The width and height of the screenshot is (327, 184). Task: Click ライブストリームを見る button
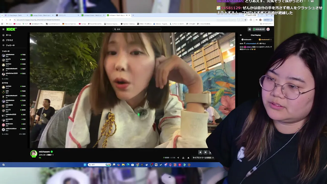pos(203,158)
